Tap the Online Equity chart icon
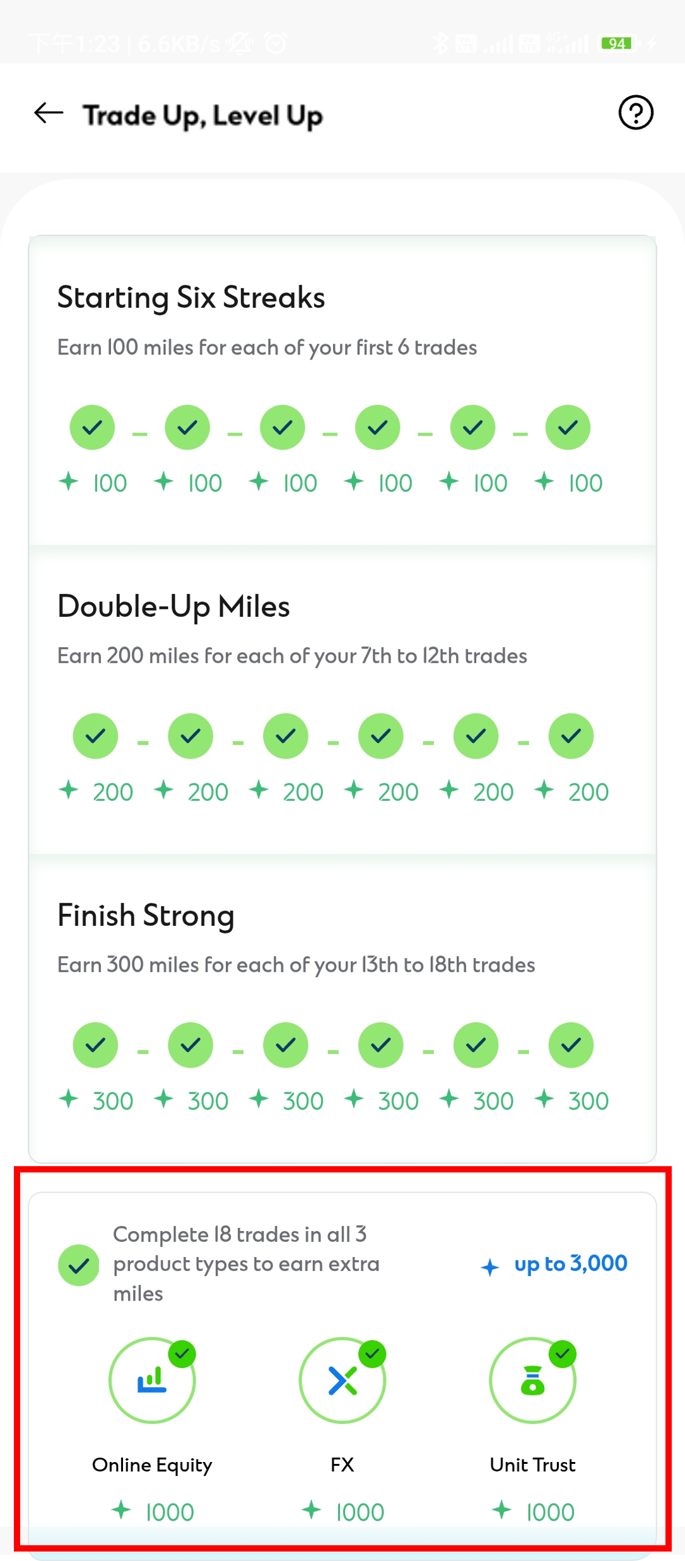 pos(152,1380)
